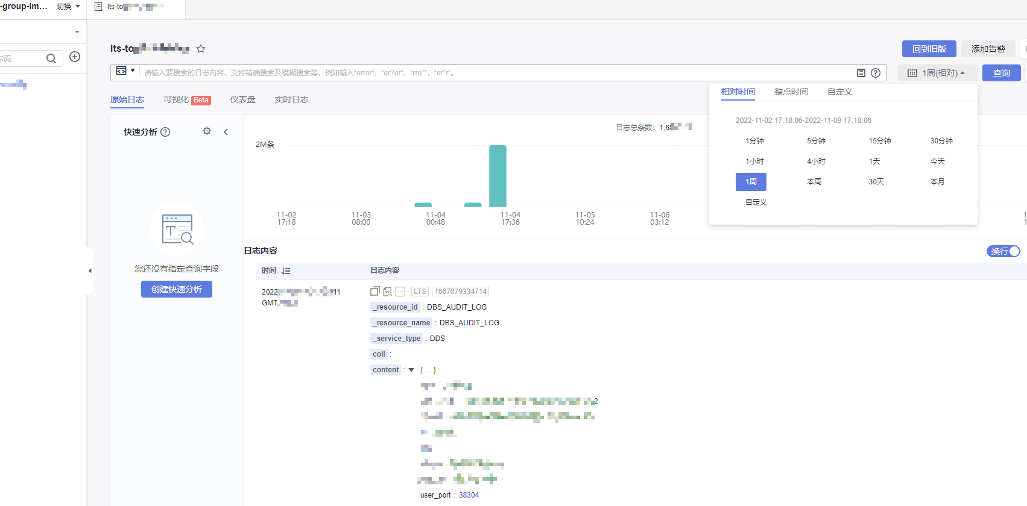Click the add log stream plus icon
Image resolution: width=1027 pixels, height=506 pixels.
(75, 57)
